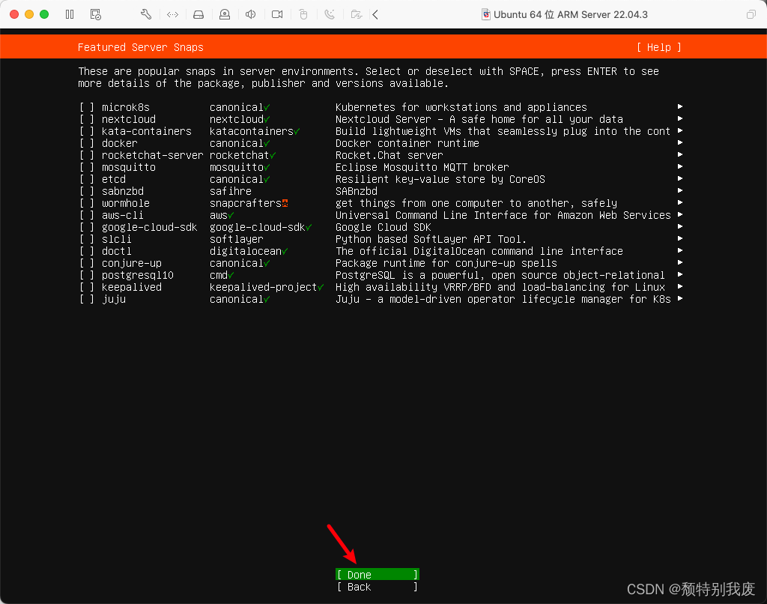Select the postgresql10 snap checkbox

click(x=87, y=275)
